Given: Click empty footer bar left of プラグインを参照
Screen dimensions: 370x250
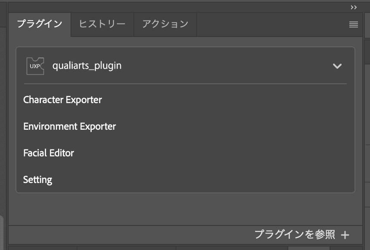Looking at the screenshot, I should (129, 235).
